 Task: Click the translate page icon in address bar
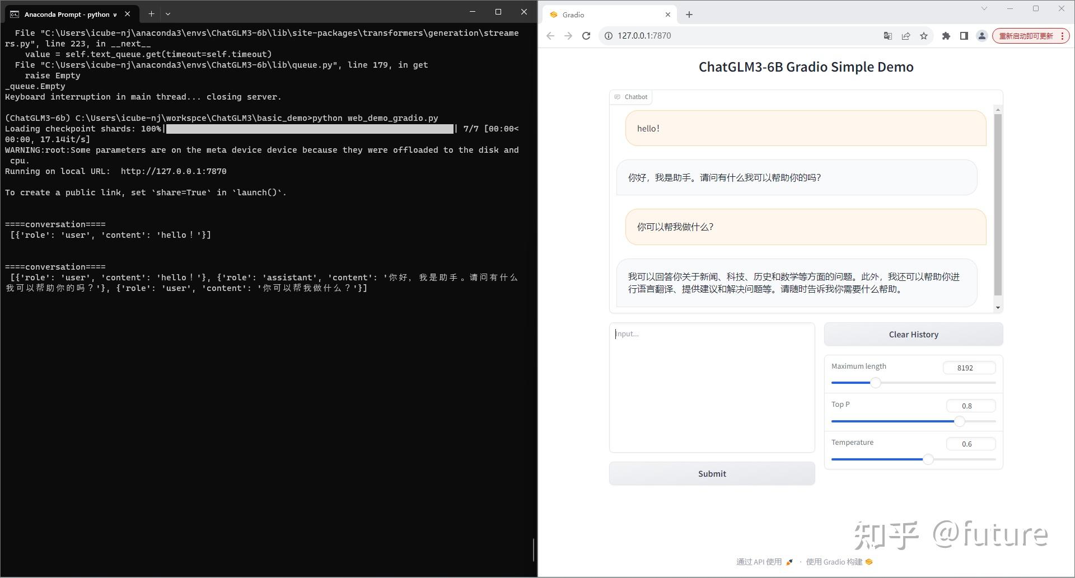click(x=887, y=35)
